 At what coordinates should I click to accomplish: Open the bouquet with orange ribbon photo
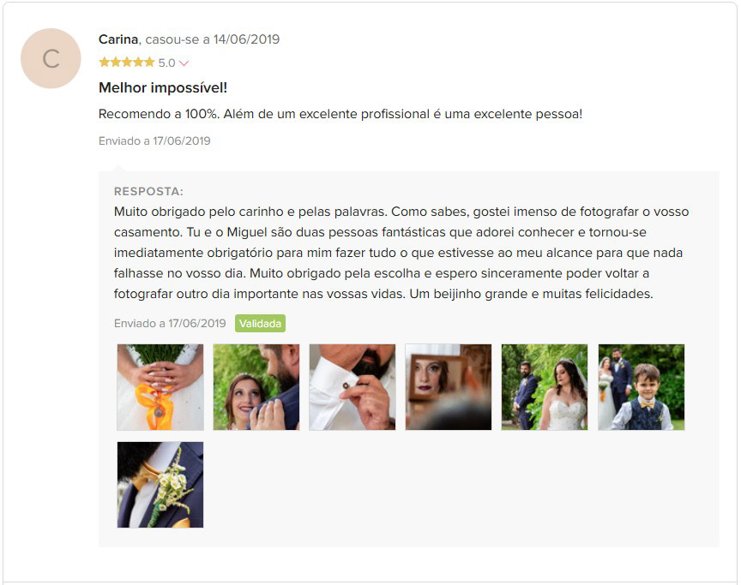pos(160,387)
